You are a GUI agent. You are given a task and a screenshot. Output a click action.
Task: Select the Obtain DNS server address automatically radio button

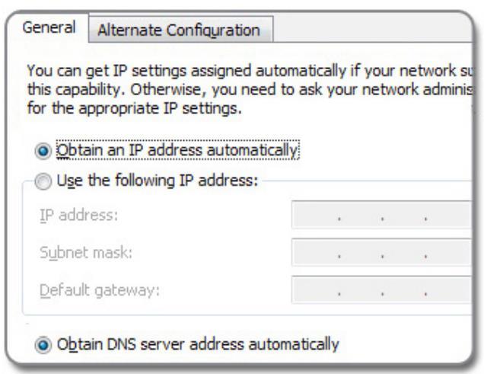pos(43,344)
